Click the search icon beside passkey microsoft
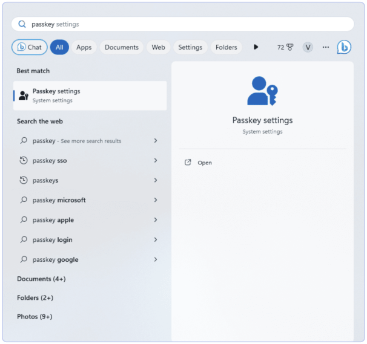Image resolution: width=367 pixels, height=344 pixels. tap(24, 200)
